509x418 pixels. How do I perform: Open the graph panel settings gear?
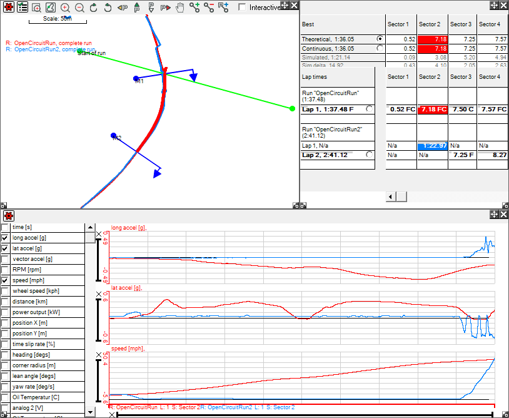click(x=8, y=215)
